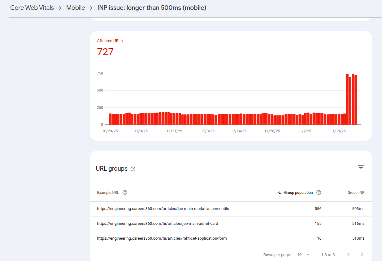
Task: Click the filter icon in URL groups
Action: [x=361, y=167]
